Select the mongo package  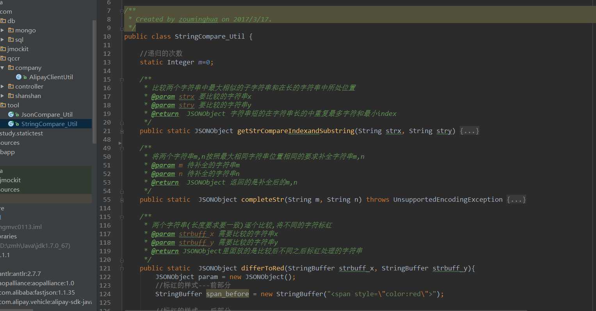[x=25, y=30]
